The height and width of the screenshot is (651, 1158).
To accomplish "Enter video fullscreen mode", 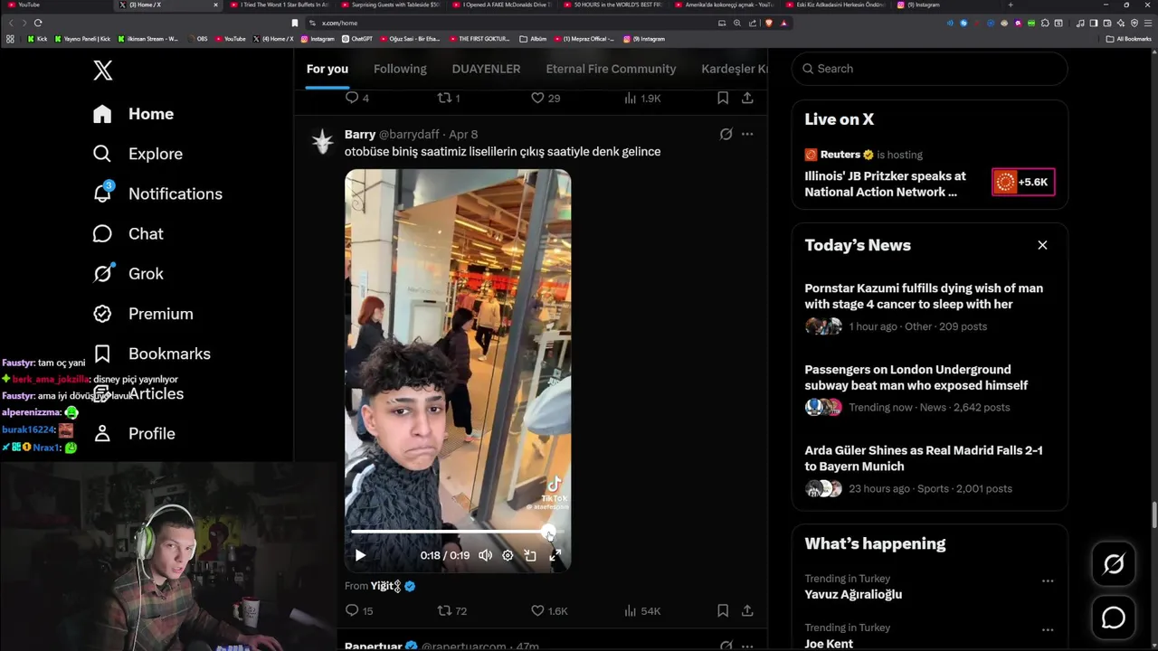I will tap(555, 555).
